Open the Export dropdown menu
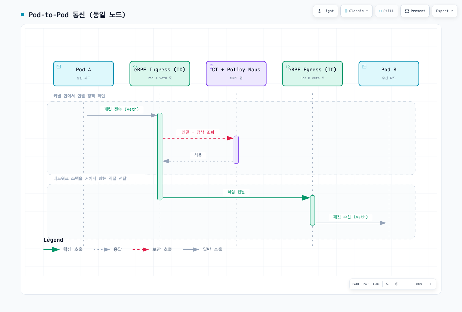The height and width of the screenshot is (312, 462). click(444, 11)
